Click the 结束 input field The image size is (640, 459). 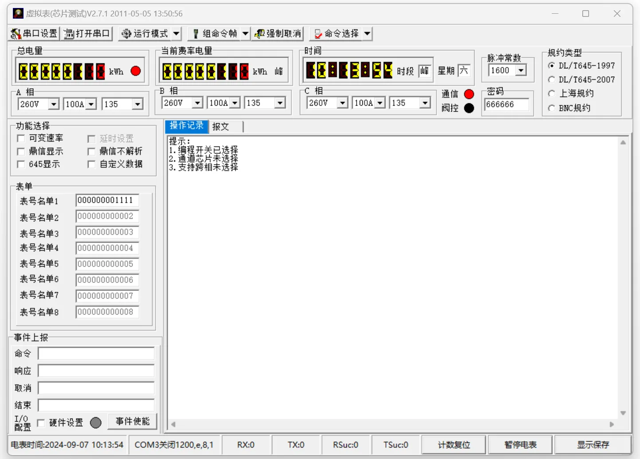[96, 405]
